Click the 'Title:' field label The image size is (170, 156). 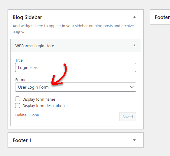click(19, 60)
